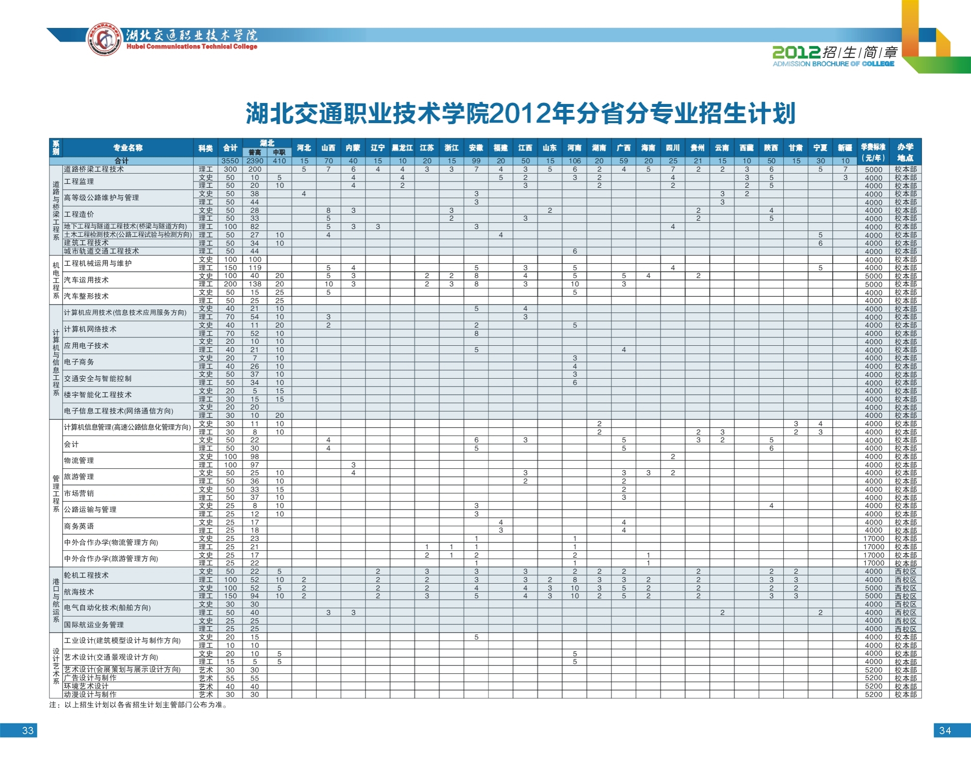This screenshot has width=971, height=770.
Task: Click the major name 会计
Action: click(71, 444)
